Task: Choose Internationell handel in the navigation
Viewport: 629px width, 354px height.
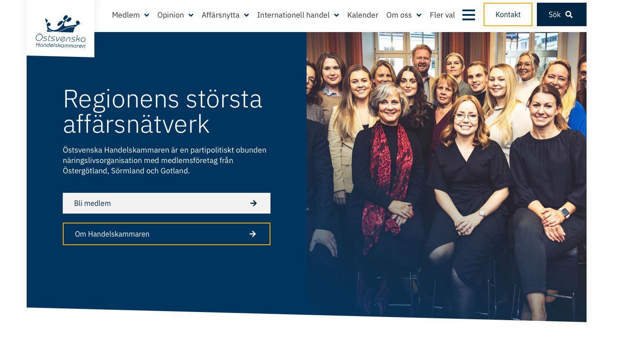Action: pyautogui.click(x=294, y=15)
